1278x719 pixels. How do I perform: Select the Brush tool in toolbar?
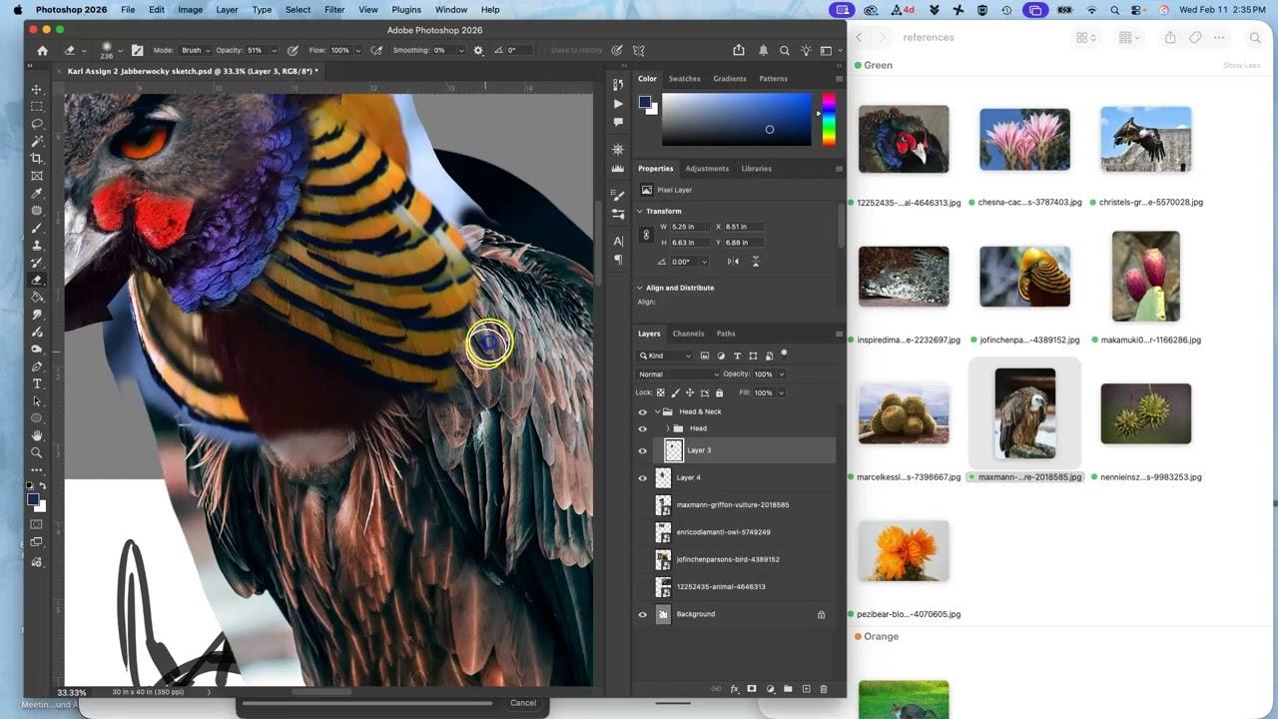coord(37,228)
